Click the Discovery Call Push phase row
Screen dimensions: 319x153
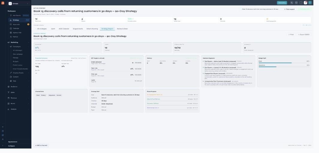click(x=172, y=104)
